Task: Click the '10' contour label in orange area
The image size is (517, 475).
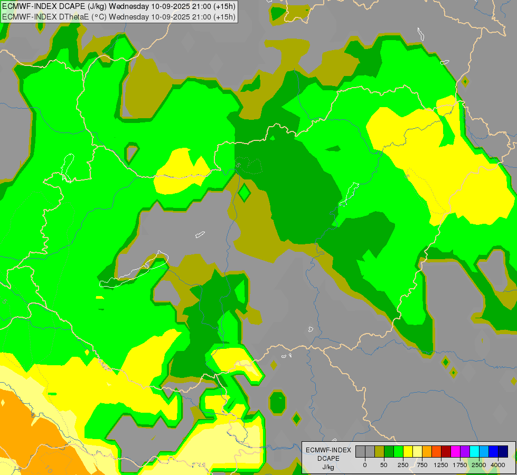Action: 49,469
